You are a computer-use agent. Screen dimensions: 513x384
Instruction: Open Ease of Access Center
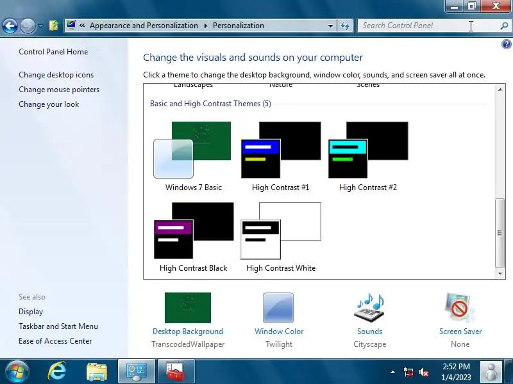click(55, 341)
